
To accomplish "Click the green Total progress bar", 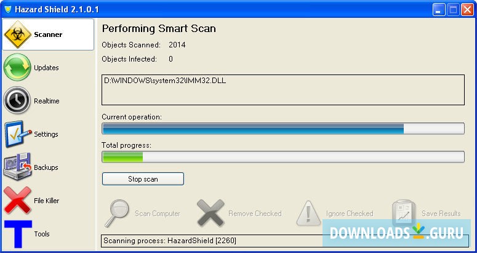I will click(283, 157).
